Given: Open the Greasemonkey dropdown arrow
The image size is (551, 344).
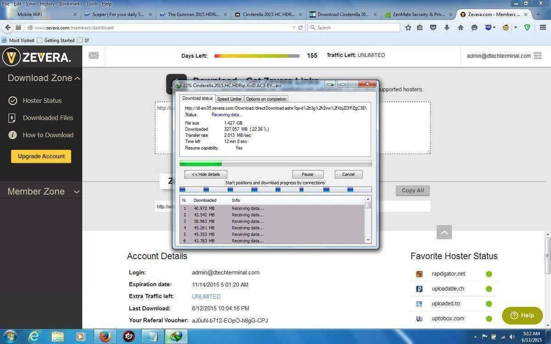Looking at the screenshot, I should 515,28.
